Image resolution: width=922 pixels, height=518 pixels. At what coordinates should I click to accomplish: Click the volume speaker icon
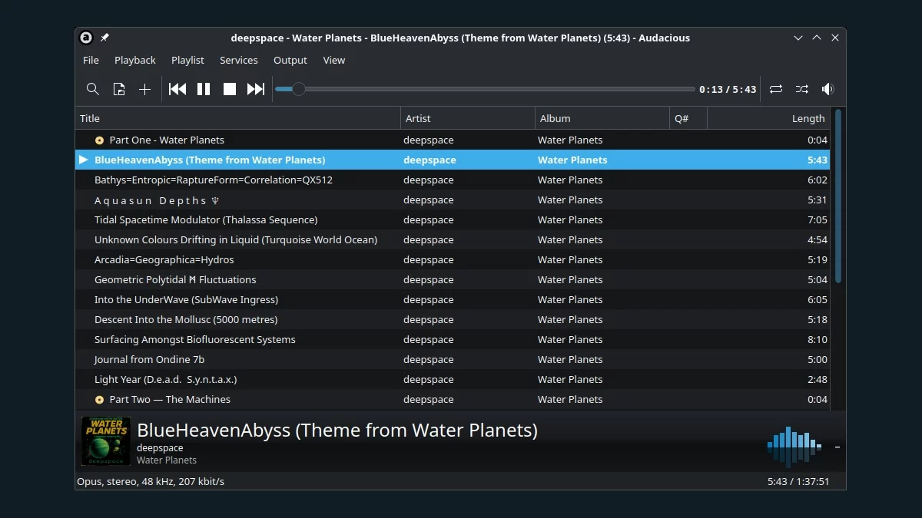(x=827, y=89)
